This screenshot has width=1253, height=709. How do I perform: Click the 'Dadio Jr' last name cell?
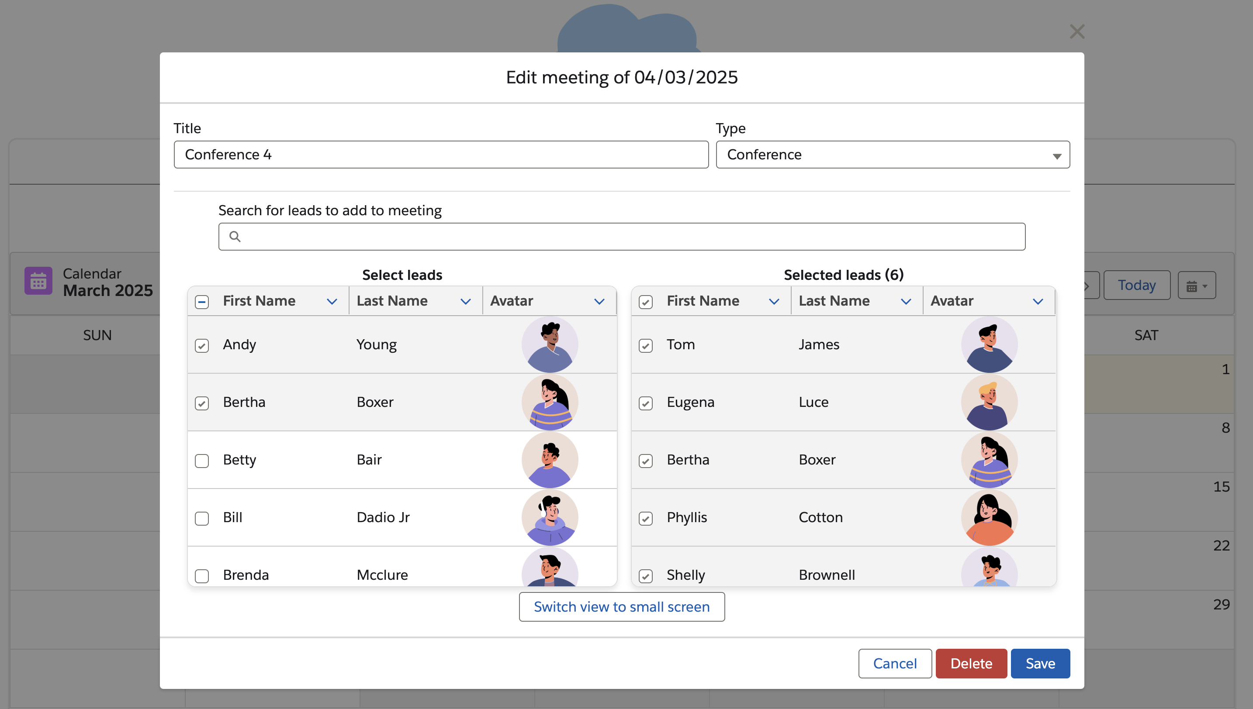[383, 517]
